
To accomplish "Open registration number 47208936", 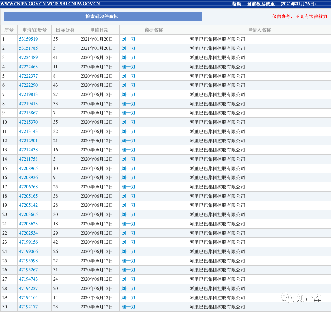I will click(28, 177).
